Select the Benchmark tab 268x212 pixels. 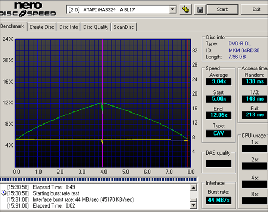point(13,26)
